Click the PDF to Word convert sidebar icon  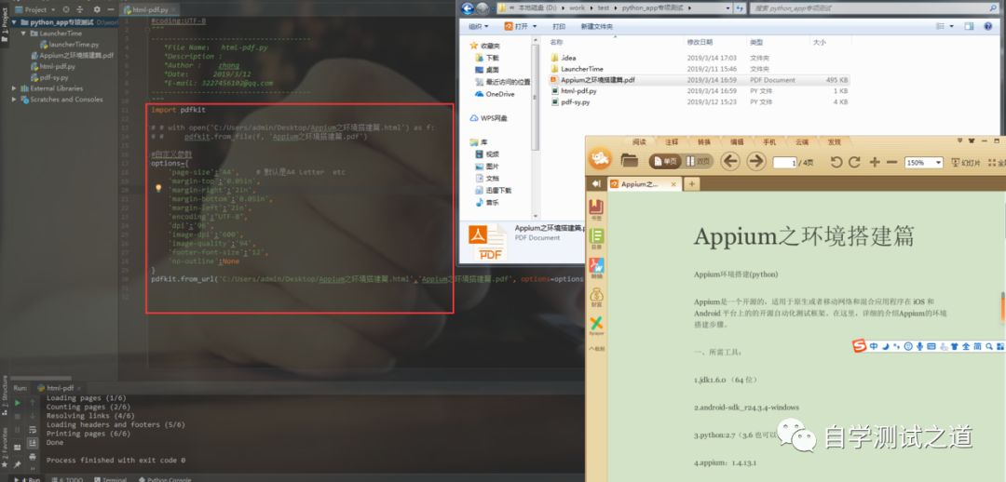(597, 269)
